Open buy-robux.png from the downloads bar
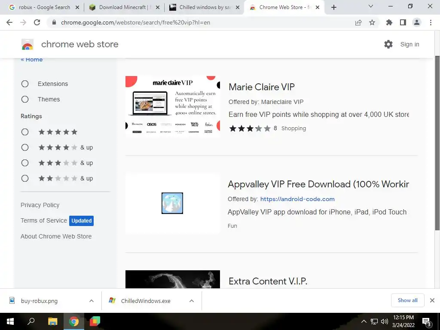440x330 pixels. tap(39, 301)
